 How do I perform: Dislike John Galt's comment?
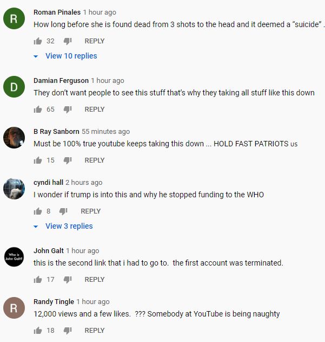[x=68, y=280]
